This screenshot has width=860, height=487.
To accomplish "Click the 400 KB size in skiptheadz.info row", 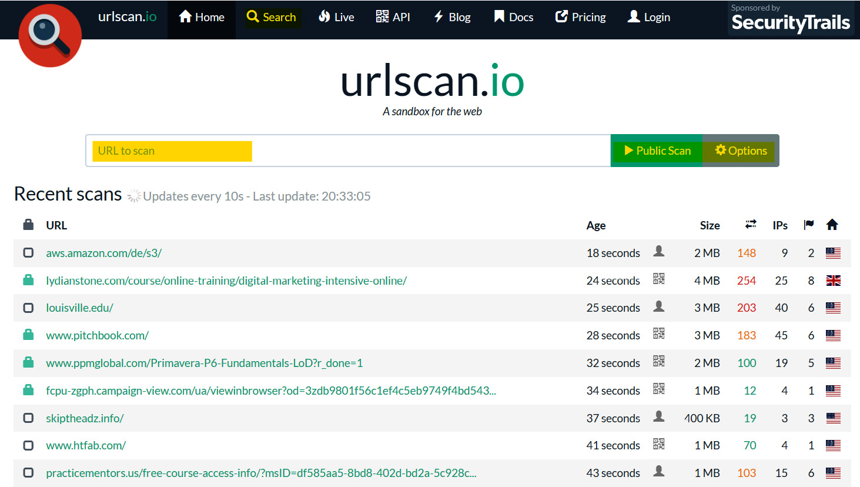I will pyautogui.click(x=702, y=418).
